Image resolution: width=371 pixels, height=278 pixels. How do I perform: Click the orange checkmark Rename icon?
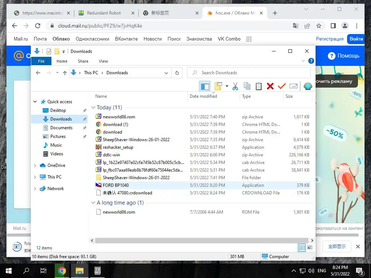282,86
